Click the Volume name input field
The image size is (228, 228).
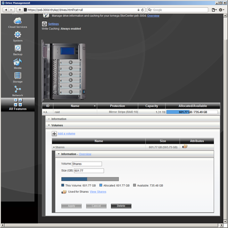[x=87, y=164]
